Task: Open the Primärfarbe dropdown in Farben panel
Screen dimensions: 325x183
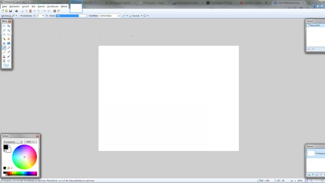Action: point(13,141)
